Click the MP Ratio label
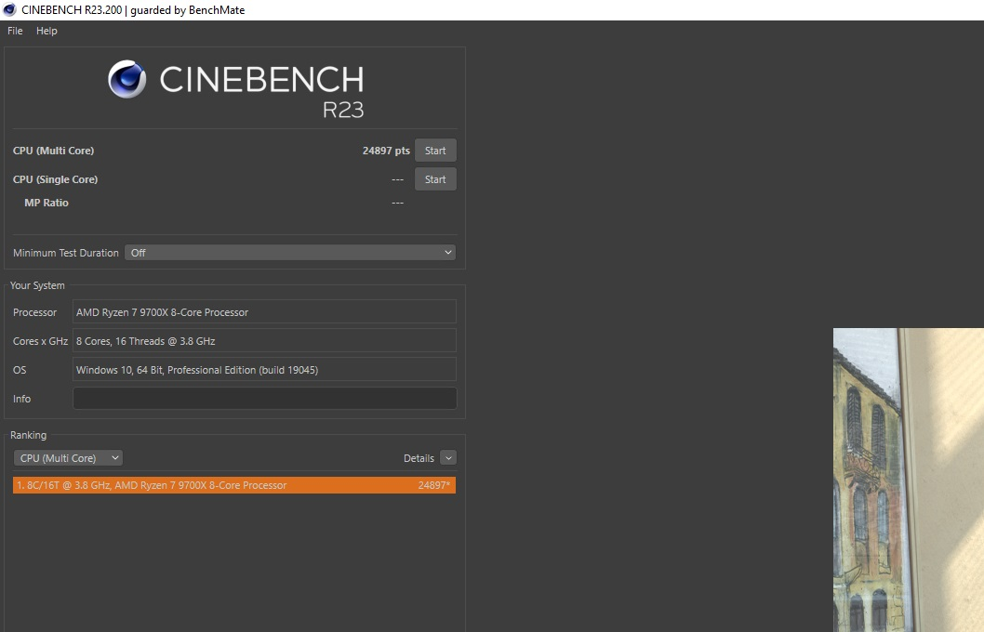The image size is (984, 632). point(47,203)
